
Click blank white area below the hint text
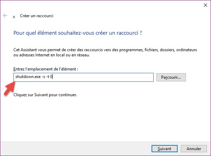103,117
